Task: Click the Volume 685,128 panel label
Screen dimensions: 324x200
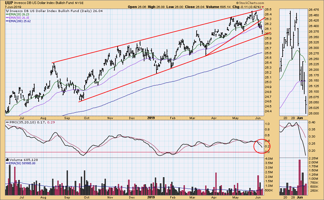Action: 23,160
